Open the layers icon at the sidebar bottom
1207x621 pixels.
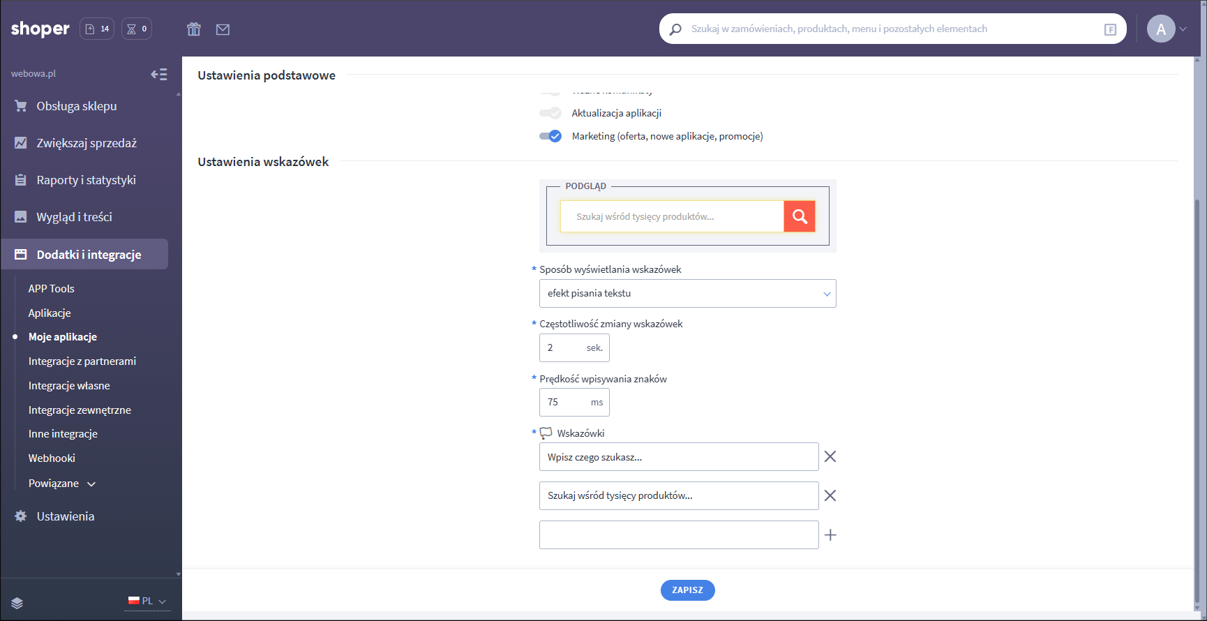click(x=17, y=604)
